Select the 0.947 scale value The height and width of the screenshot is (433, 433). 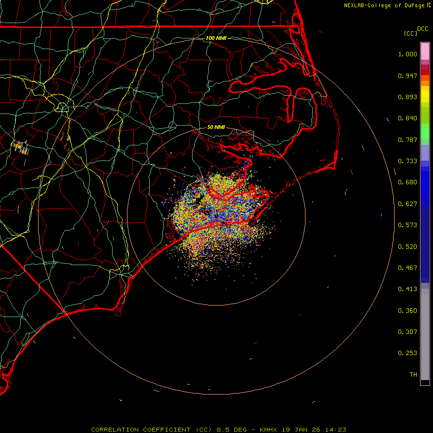[x=408, y=76]
